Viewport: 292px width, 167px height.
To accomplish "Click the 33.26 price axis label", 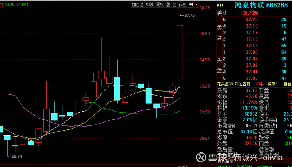I will point(205,86).
